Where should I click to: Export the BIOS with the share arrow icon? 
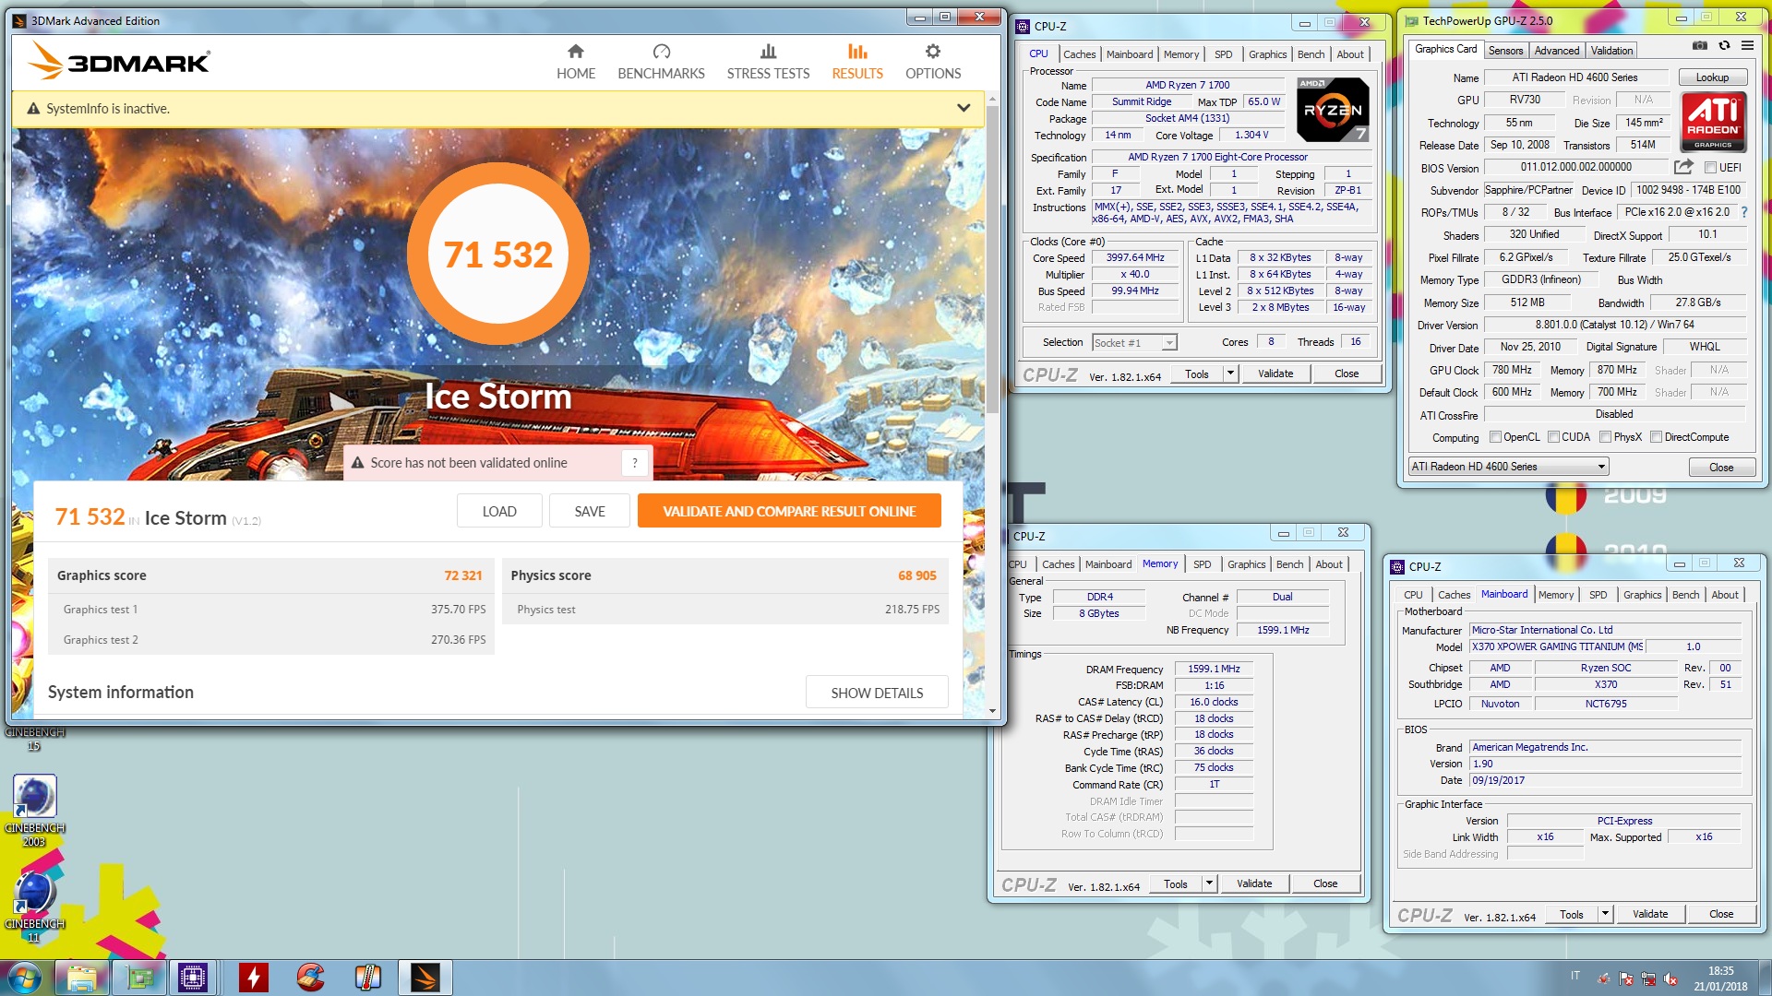pos(1683,167)
